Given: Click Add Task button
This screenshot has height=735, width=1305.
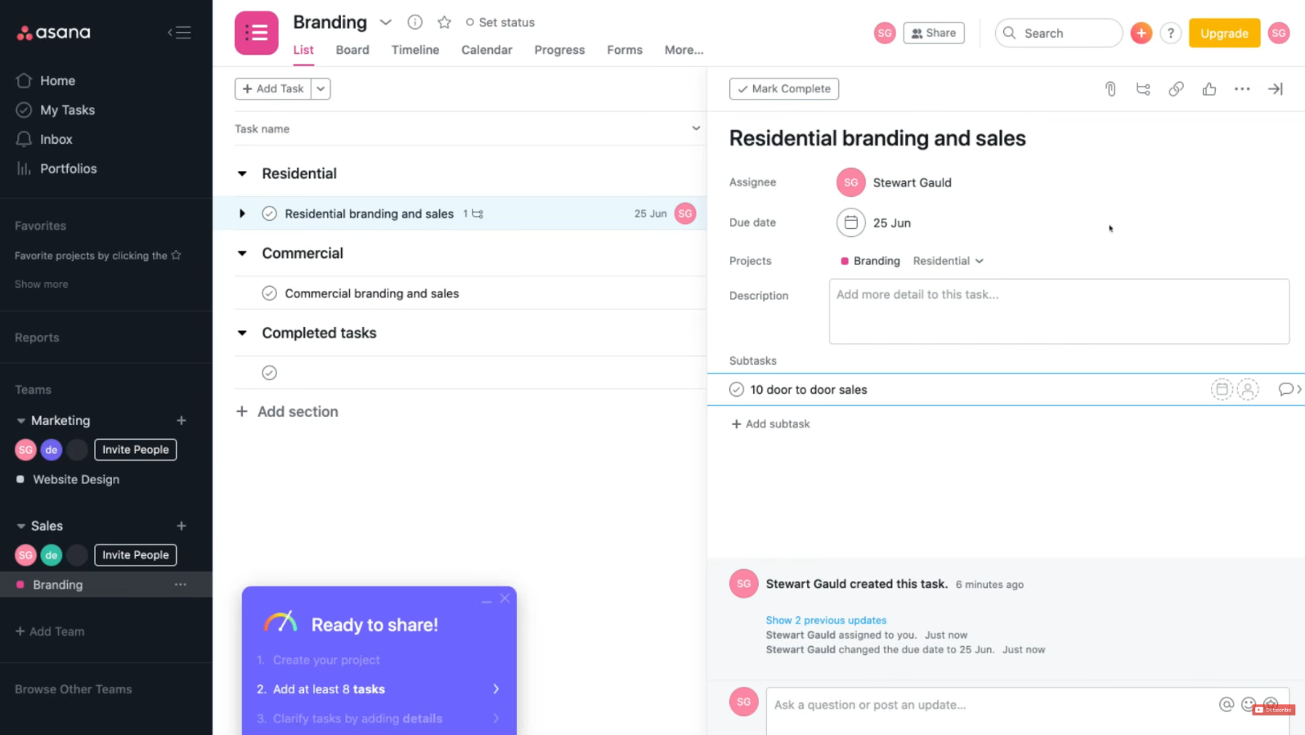Looking at the screenshot, I should pos(273,88).
